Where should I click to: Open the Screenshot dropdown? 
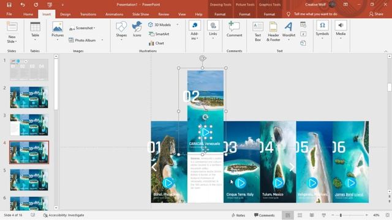click(83, 28)
